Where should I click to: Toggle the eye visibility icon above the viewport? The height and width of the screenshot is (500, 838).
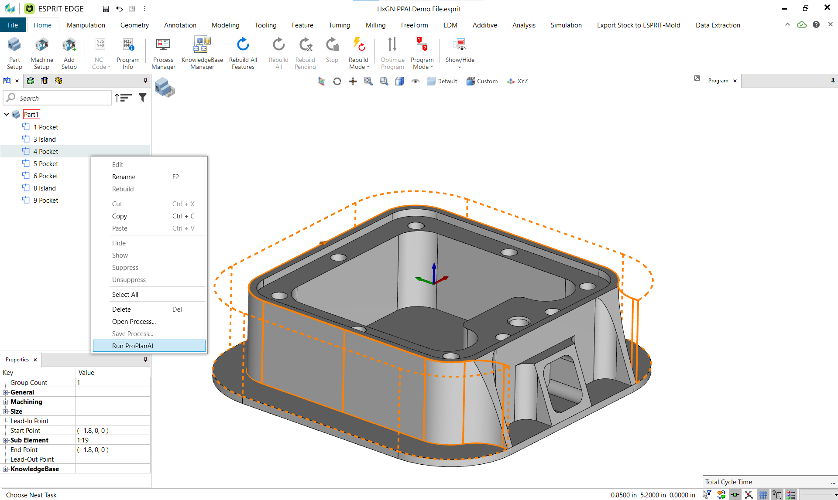(415, 81)
